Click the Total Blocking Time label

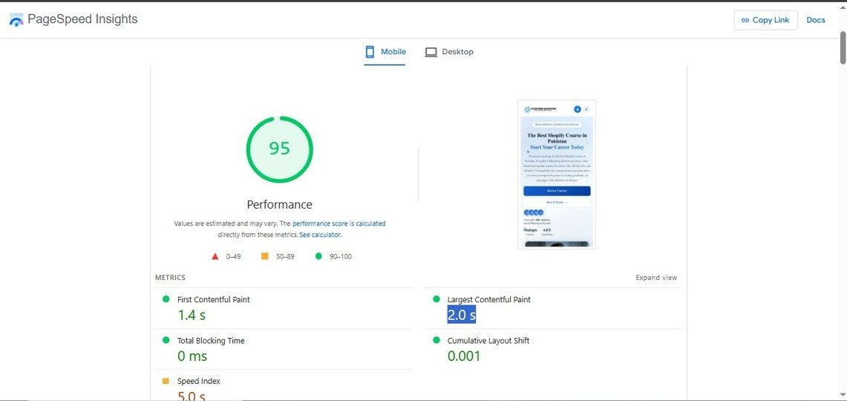point(211,340)
